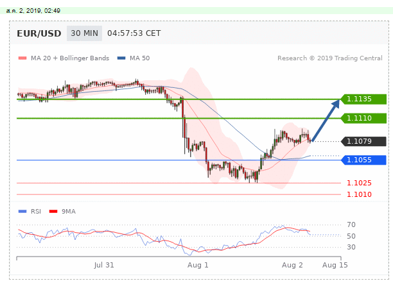Select the 1.1135 resistance price label

[363, 99]
